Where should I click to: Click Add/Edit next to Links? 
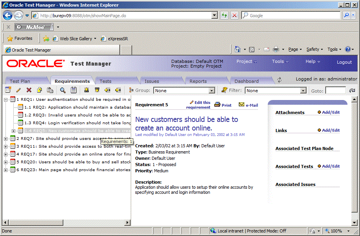click(329, 130)
